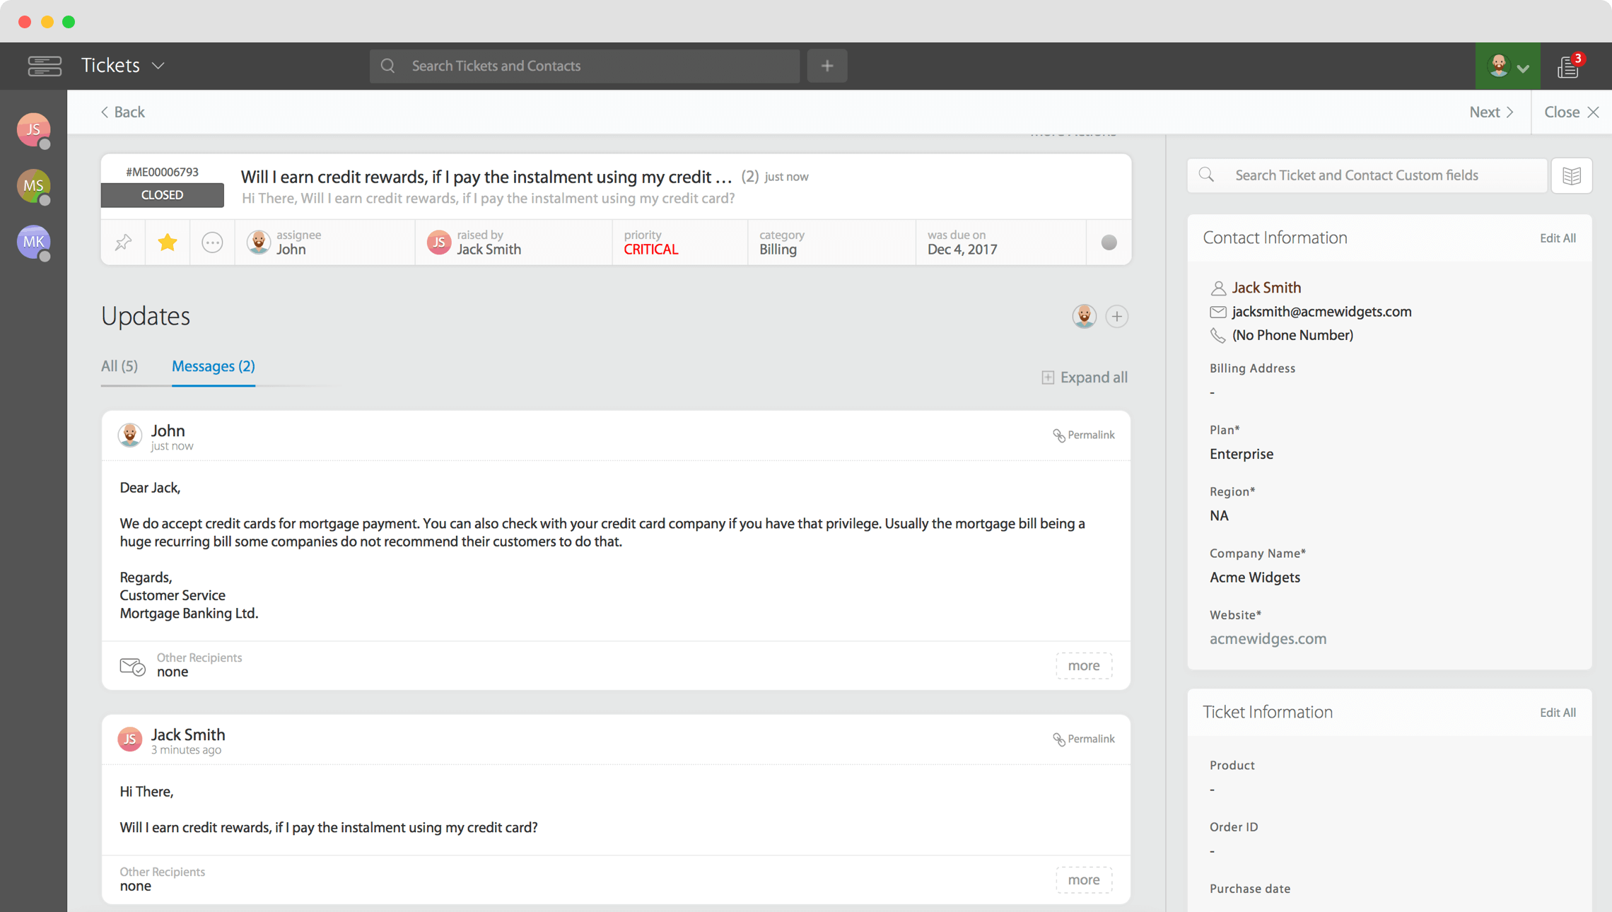Click the plus icon to add update
The height and width of the screenshot is (912, 1612).
click(x=1117, y=317)
